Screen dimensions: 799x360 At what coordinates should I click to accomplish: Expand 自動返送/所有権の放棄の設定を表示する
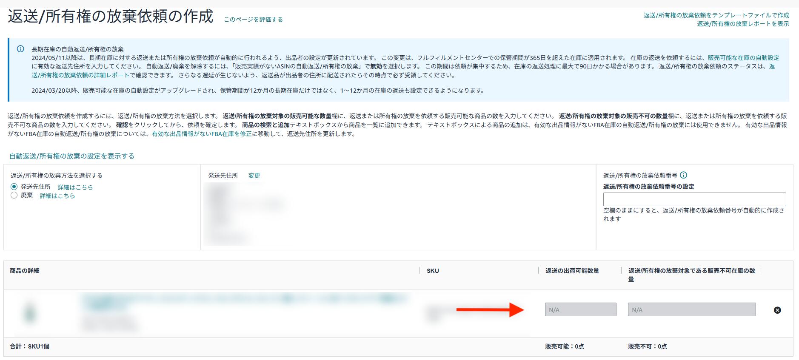tap(72, 156)
